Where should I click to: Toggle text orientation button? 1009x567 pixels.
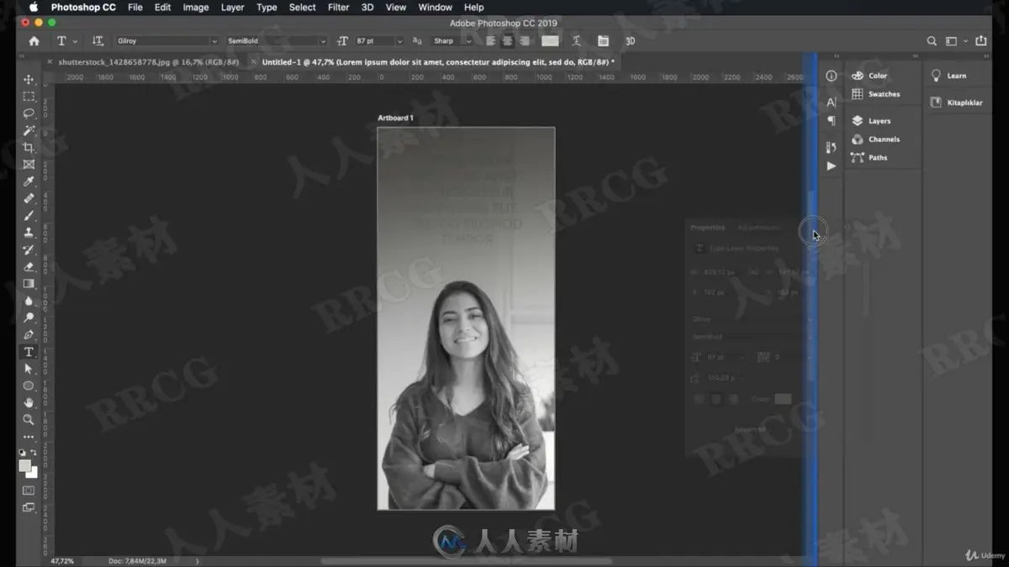(x=98, y=40)
